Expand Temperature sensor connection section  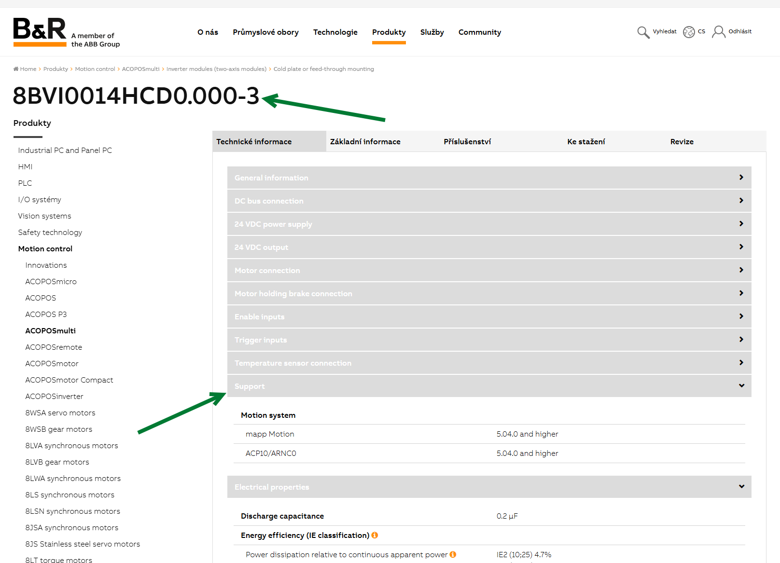(489, 363)
